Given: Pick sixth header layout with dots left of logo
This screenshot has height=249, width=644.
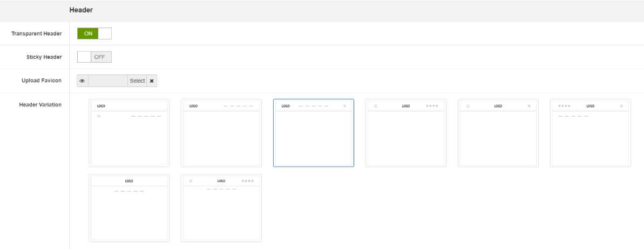Looking at the screenshot, I should [591, 133].
